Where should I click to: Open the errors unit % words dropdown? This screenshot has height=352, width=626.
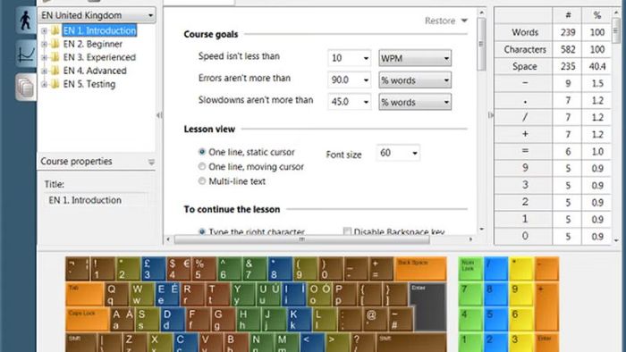point(415,80)
